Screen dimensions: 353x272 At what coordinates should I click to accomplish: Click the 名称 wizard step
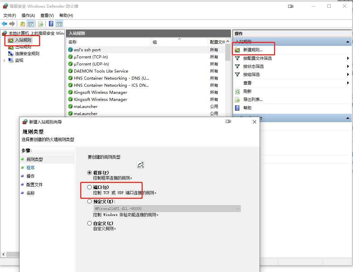[30, 193]
